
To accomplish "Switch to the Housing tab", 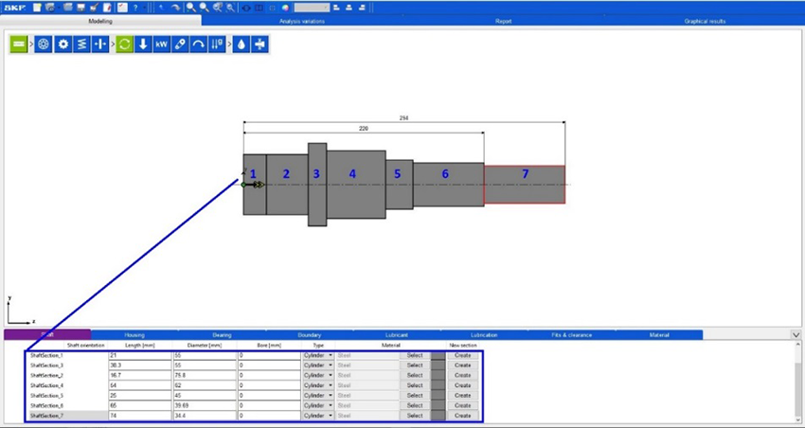I will pyautogui.click(x=134, y=334).
